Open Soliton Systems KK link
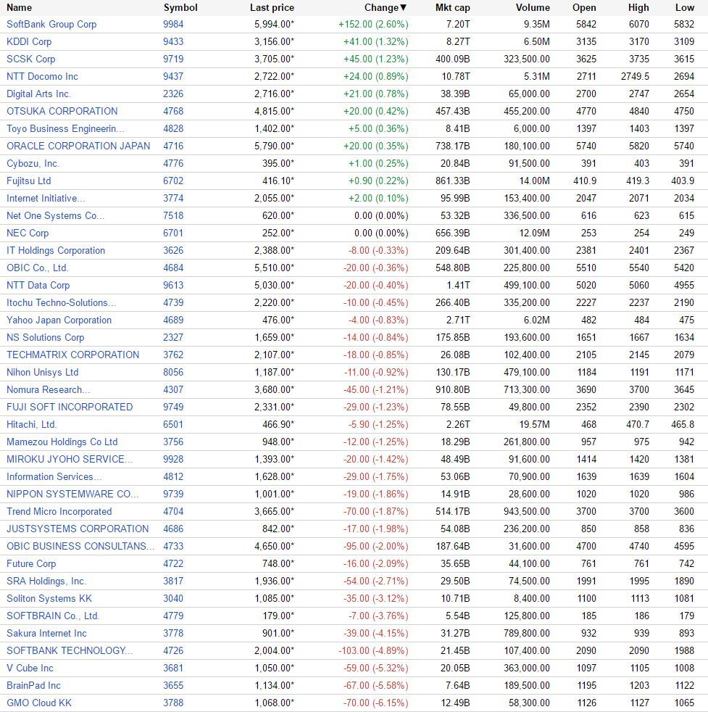This screenshot has height=712, width=708. [49, 599]
